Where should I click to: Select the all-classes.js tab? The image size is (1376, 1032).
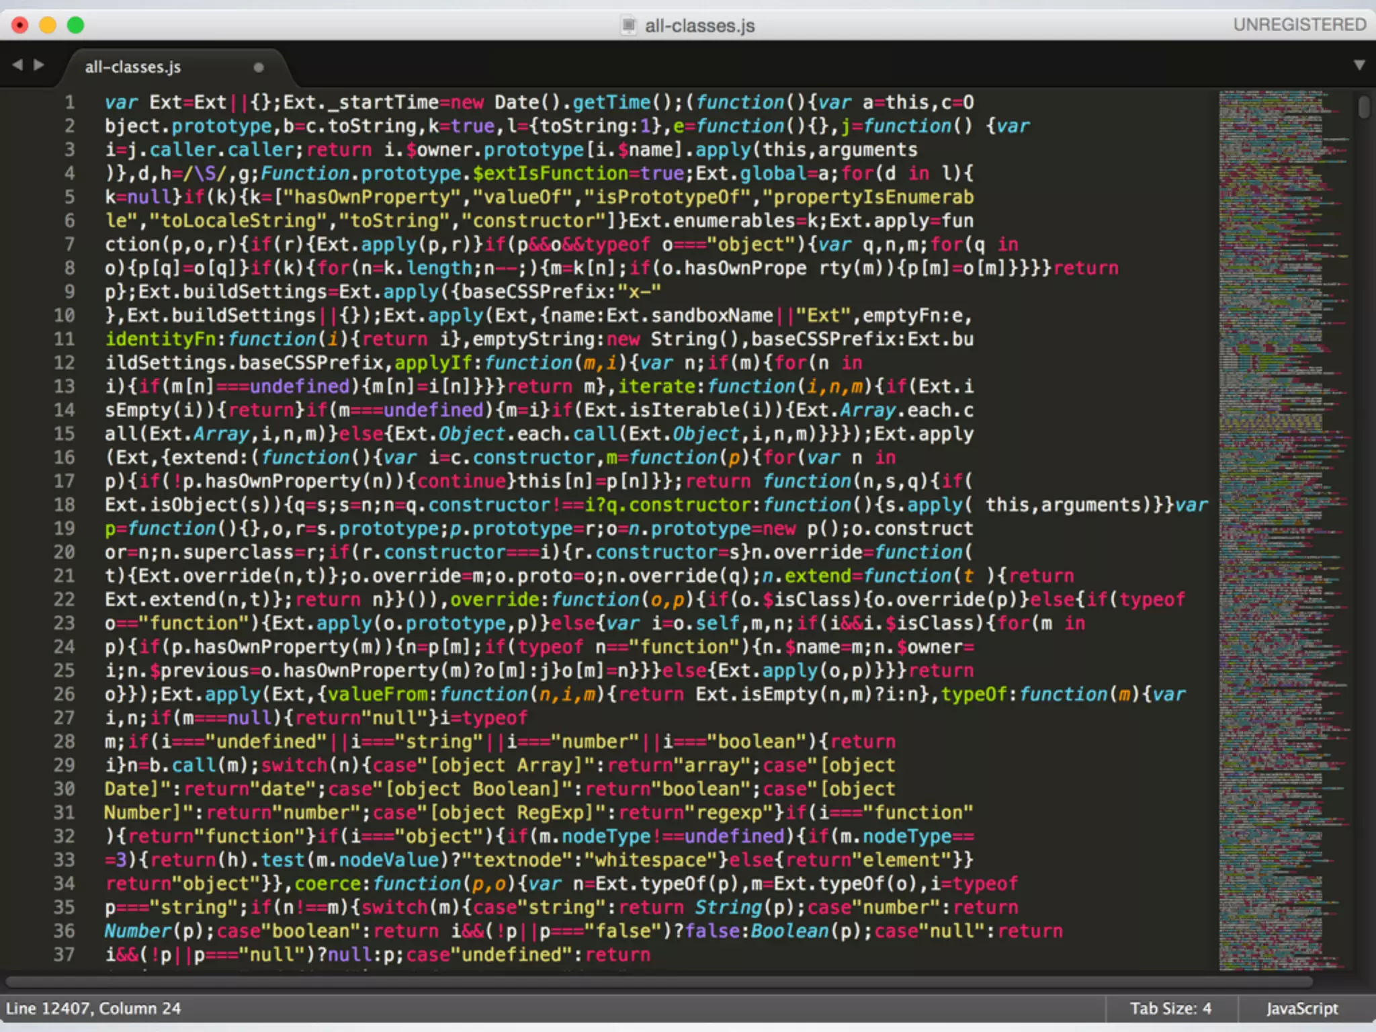[133, 67]
